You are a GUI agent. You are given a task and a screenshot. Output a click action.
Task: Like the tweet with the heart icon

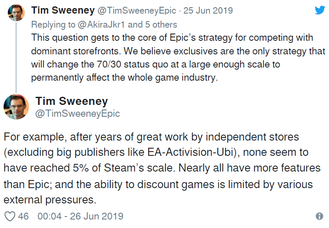coord(10,216)
